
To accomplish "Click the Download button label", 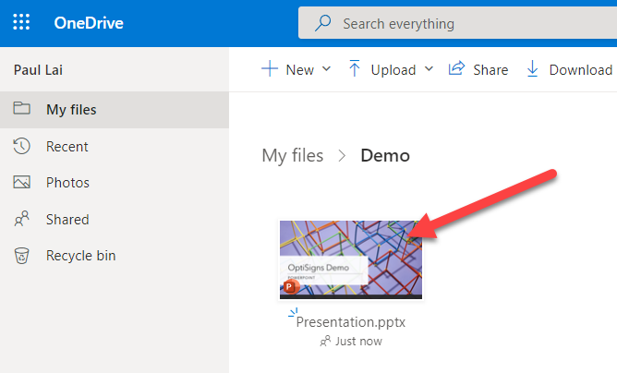I will point(581,69).
